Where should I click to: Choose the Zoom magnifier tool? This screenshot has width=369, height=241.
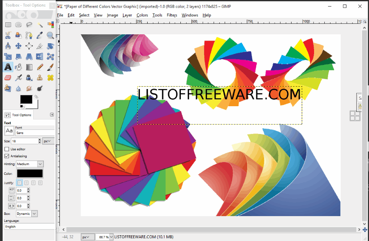(50, 36)
